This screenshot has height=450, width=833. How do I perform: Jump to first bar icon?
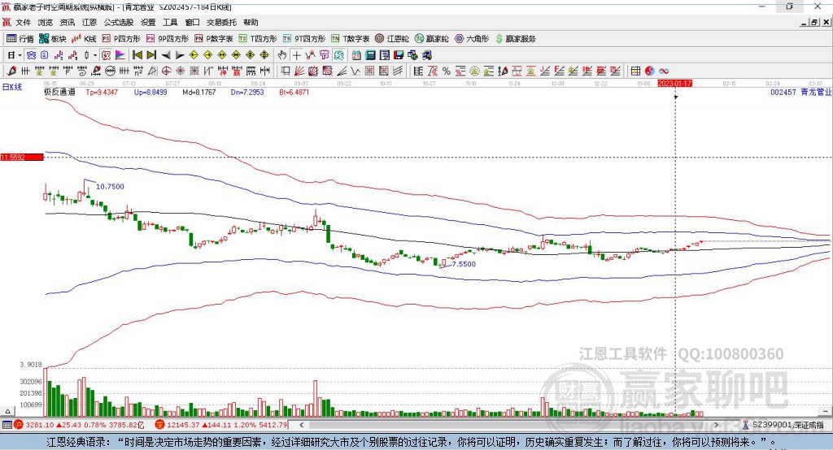(x=137, y=55)
